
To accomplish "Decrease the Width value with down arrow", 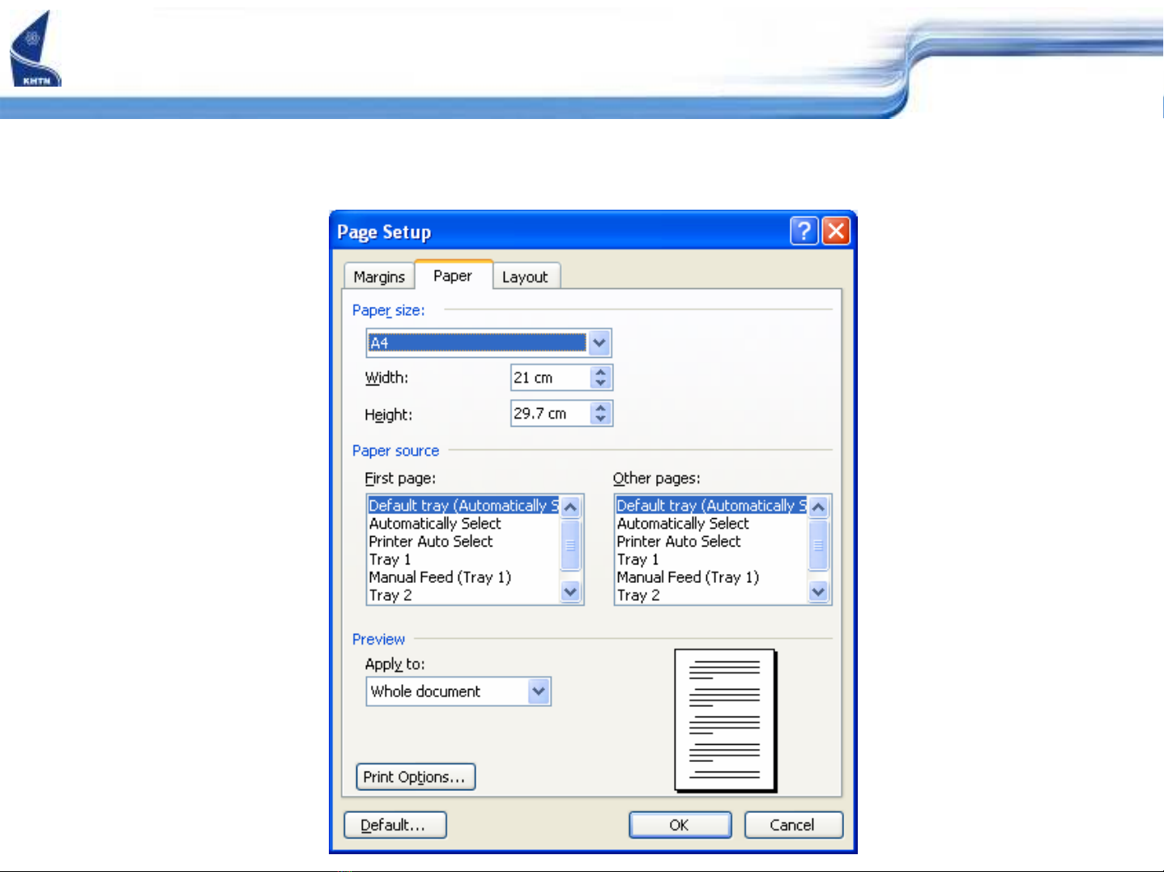I will click(x=600, y=383).
